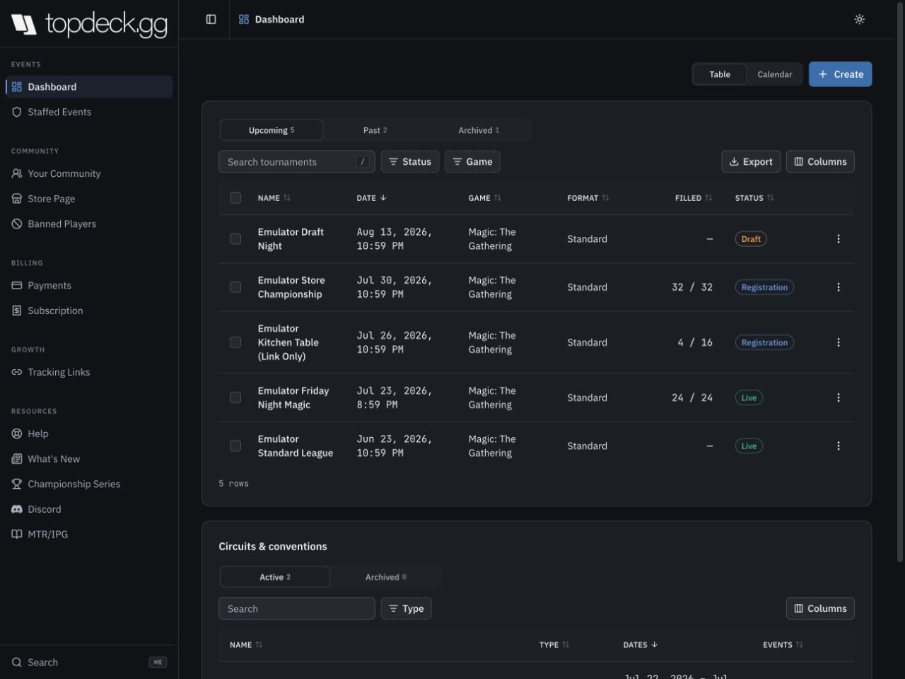
Task: Expand the Type filter for circuits
Action: (407, 608)
